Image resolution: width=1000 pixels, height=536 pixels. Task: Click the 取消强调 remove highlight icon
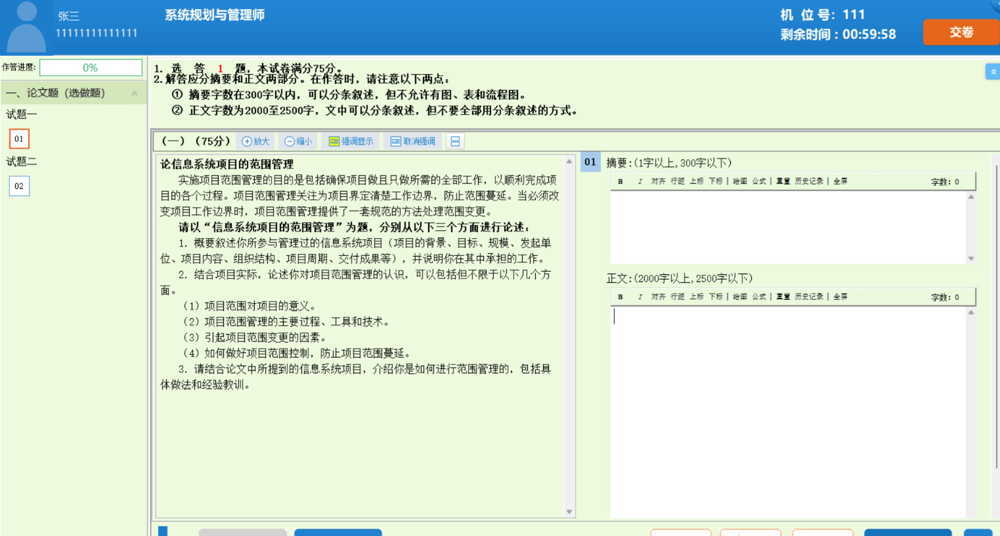click(413, 141)
